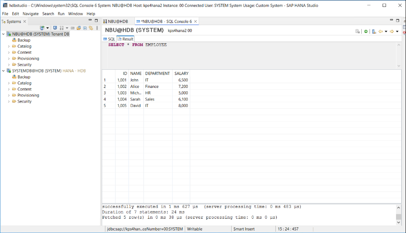Image resolution: width=406 pixels, height=233 pixels.
Task: Expand Security under SYSTEMDB@HDB
Action: (x=9, y=101)
